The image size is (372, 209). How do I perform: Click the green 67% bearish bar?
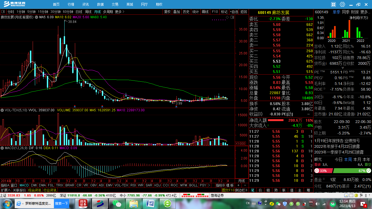pyautogui.click(x=352, y=171)
